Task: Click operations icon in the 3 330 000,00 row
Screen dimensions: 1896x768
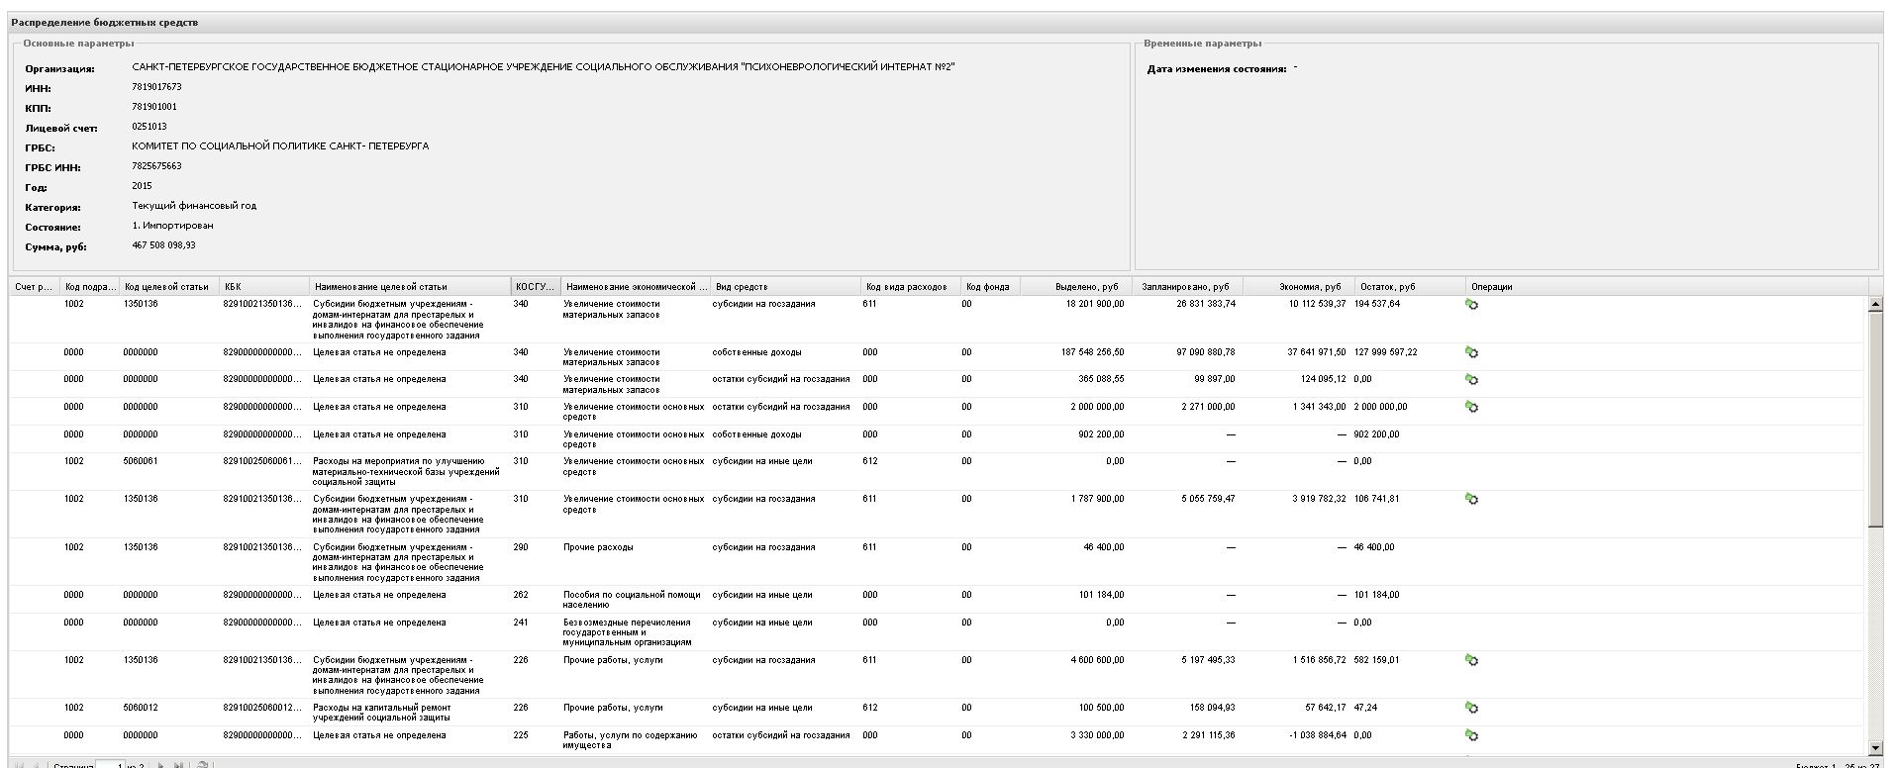Action: [x=1471, y=736]
